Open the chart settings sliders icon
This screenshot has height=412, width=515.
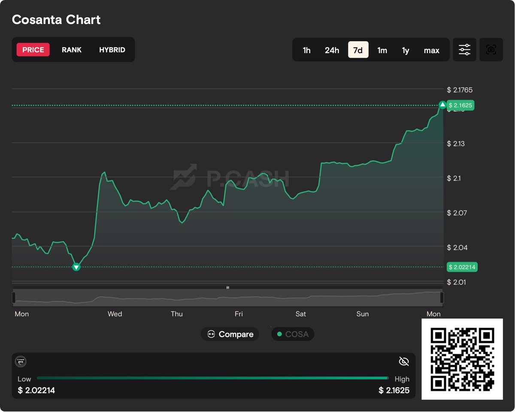point(464,50)
